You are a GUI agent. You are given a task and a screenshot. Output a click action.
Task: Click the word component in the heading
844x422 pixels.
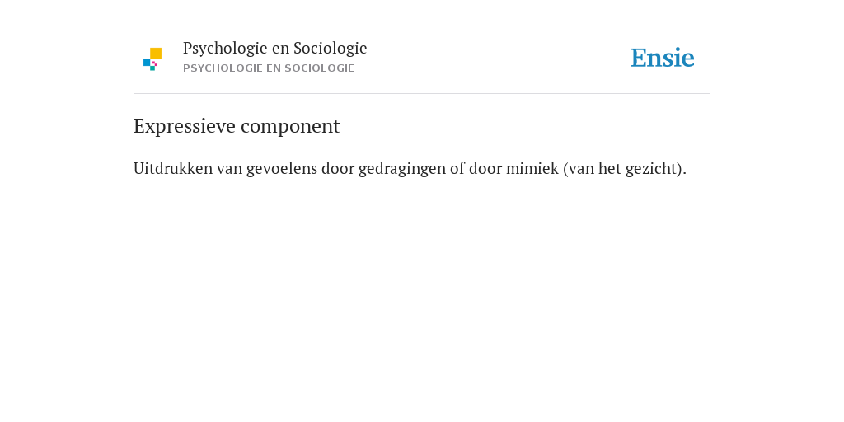[x=290, y=128]
